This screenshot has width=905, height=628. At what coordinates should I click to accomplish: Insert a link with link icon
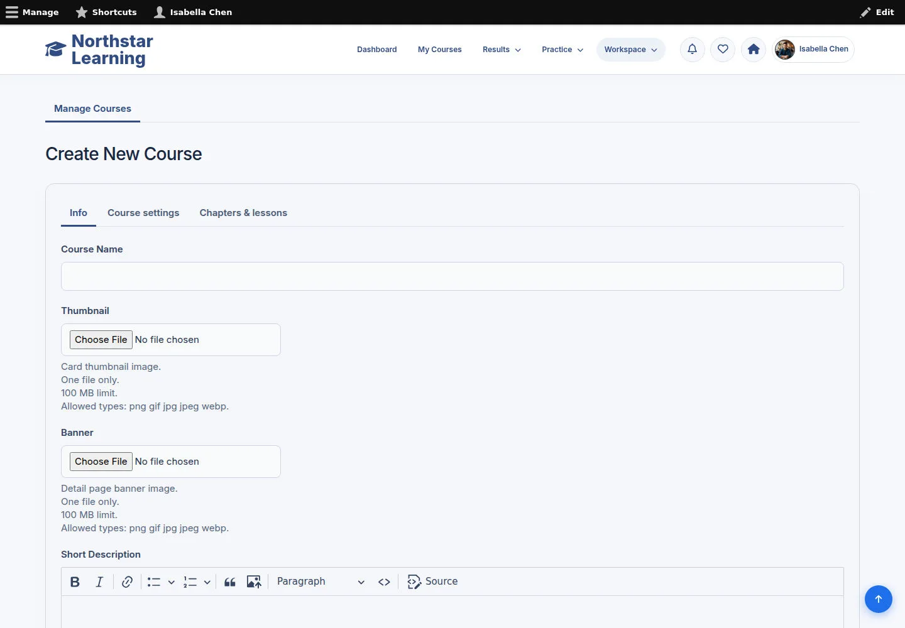tap(127, 582)
